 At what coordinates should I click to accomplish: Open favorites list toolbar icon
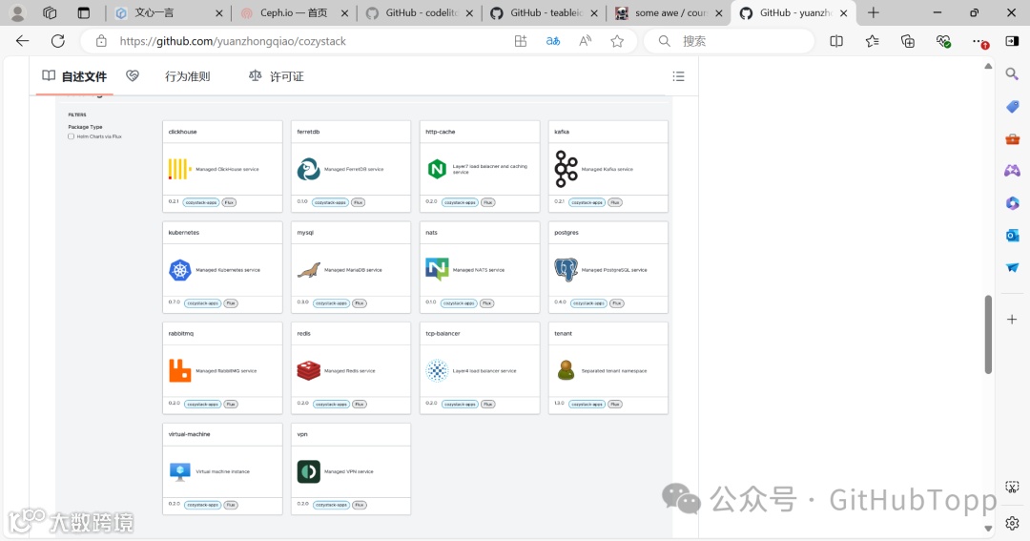point(872,41)
